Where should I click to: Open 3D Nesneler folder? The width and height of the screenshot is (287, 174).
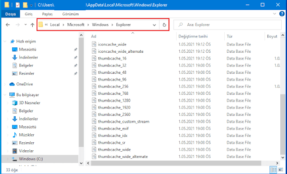pyautogui.click(x=30, y=103)
